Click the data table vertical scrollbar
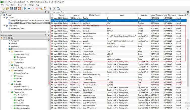 point(188,63)
